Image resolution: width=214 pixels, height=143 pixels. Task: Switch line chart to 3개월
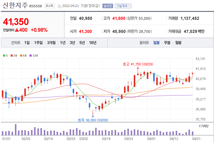pyautogui.click(x=51, y=43)
